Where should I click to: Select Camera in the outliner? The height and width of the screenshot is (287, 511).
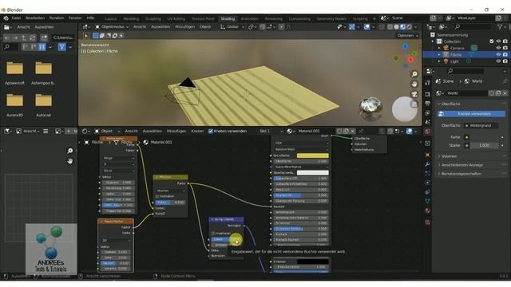458,48
